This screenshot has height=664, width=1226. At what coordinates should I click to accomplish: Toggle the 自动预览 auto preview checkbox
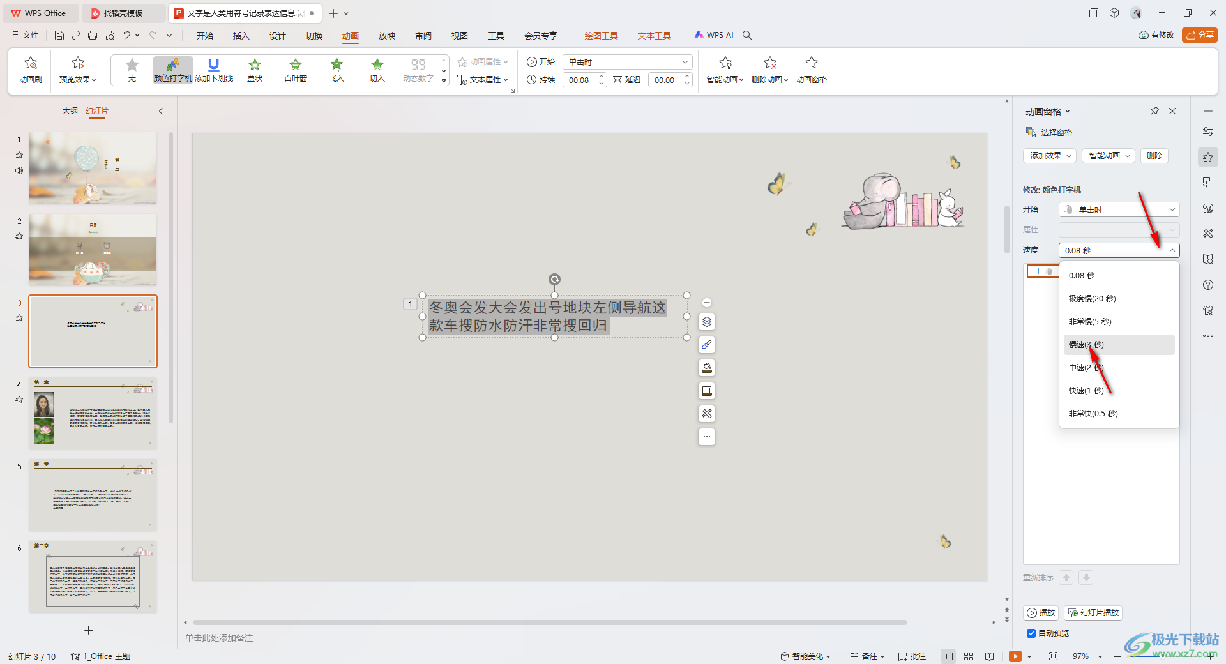point(1031,633)
